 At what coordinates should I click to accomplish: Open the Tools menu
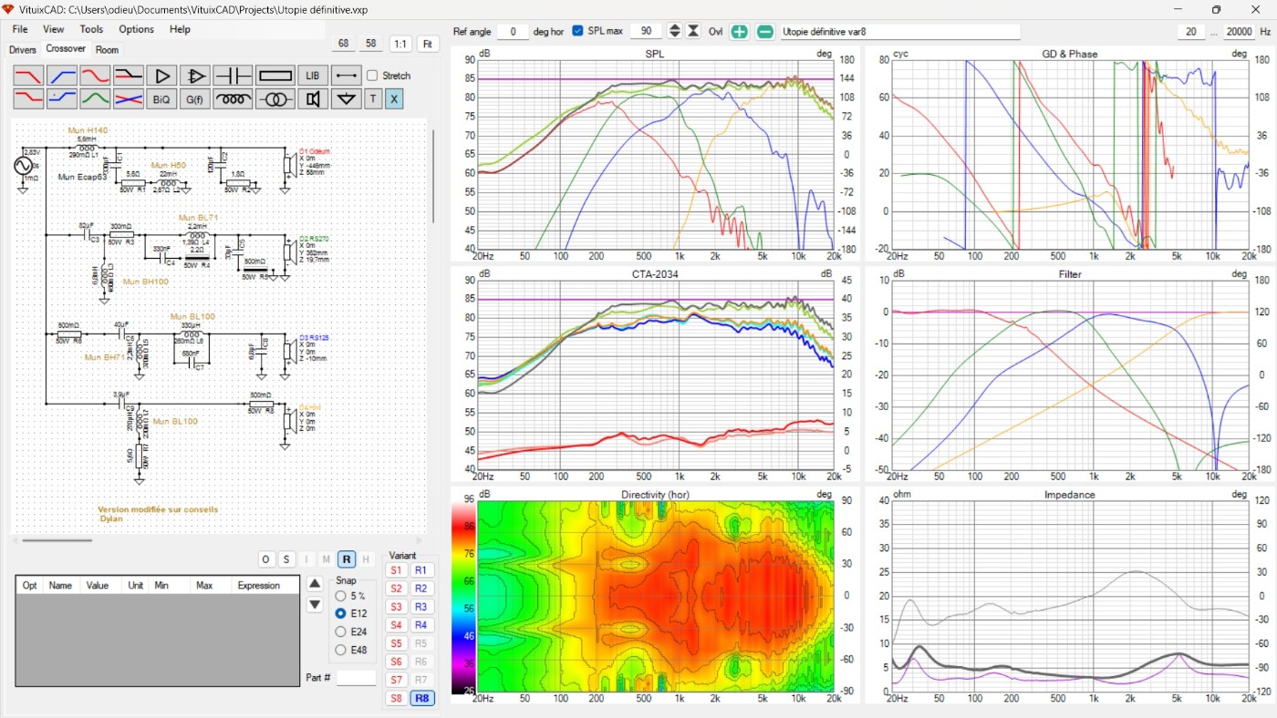[x=91, y=29]
